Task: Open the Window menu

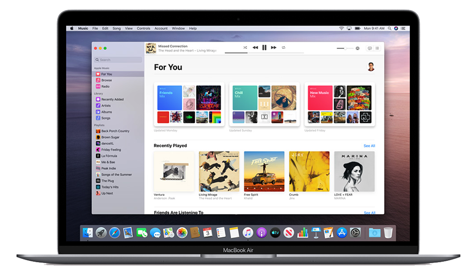Action: point(178,28)
